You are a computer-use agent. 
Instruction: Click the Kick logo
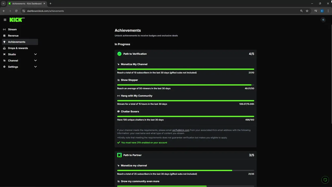[x=16, y=20]
